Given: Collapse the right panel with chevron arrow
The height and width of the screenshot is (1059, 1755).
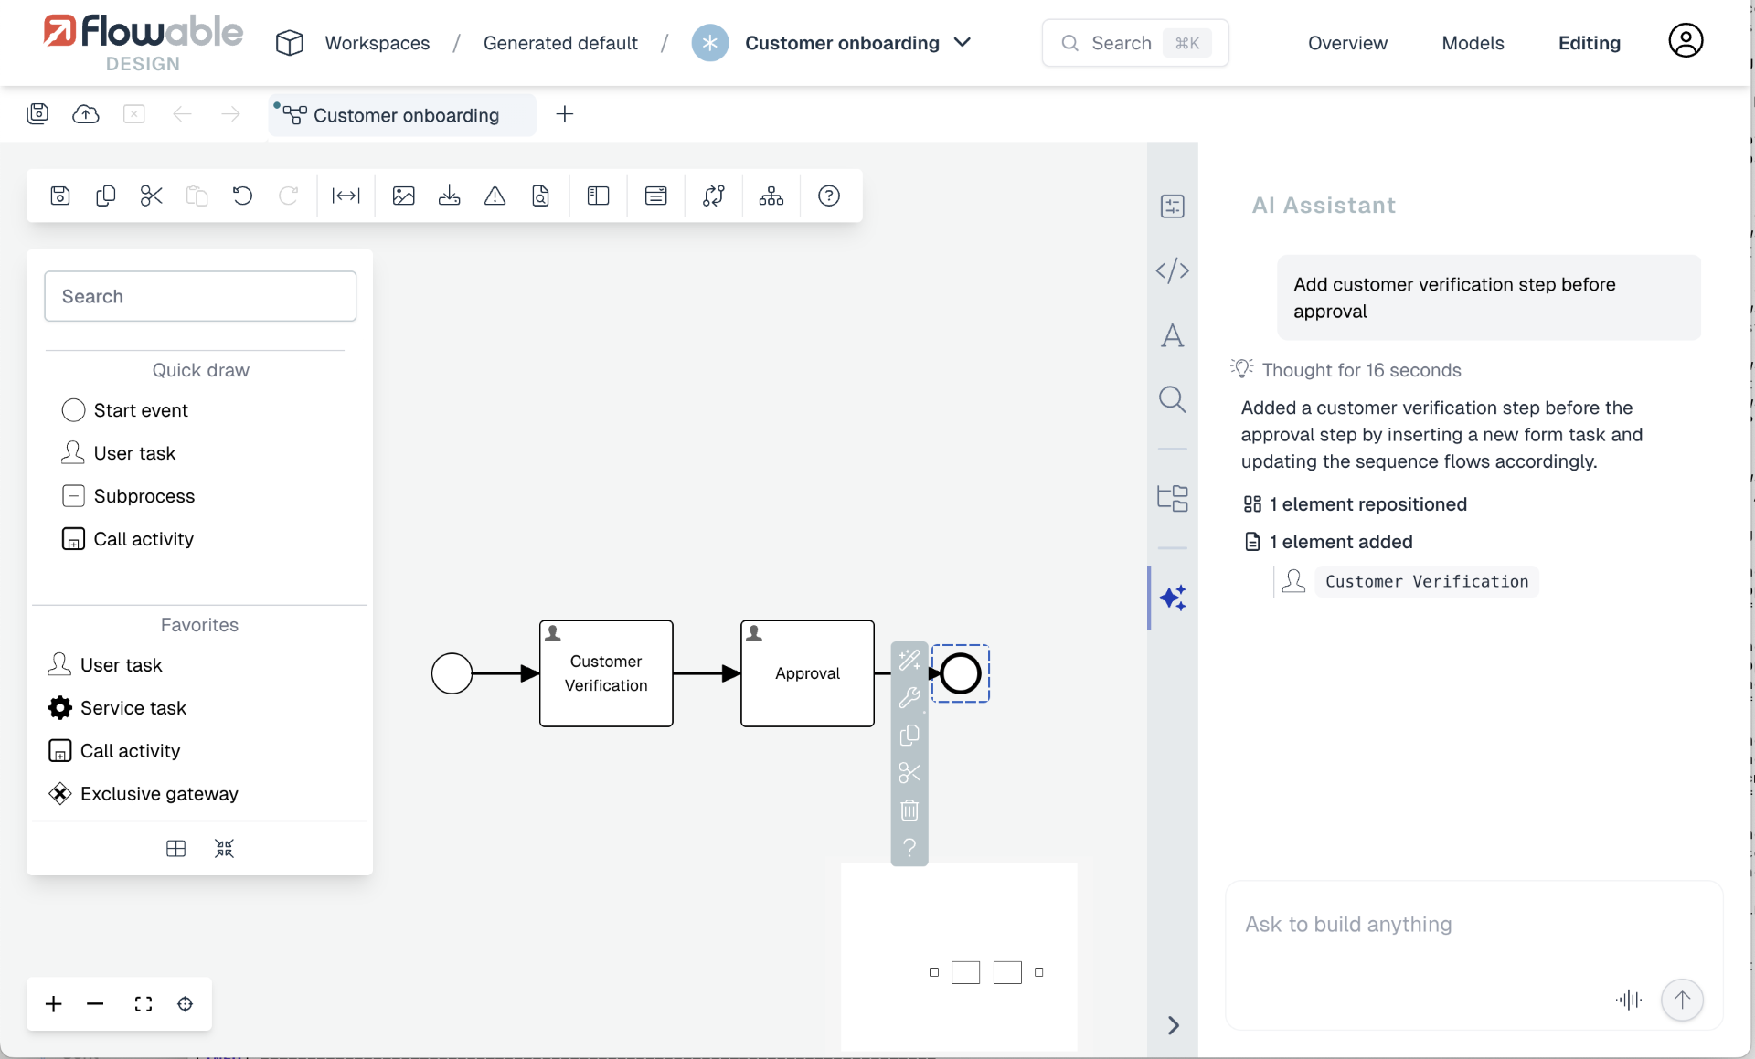Looking at the screenshot, I should pyautogui.click(x=1174, y=1025).
